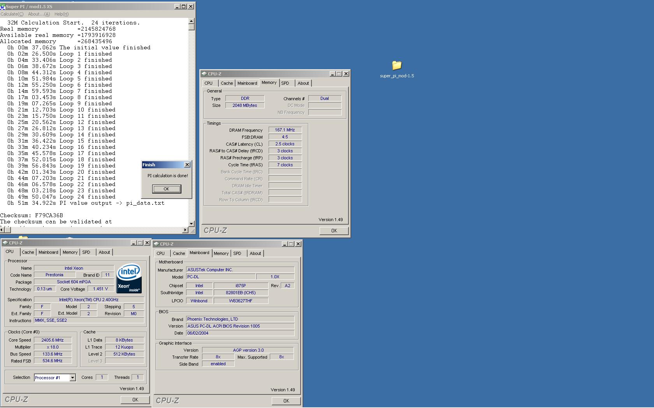Click the BIOS Brand Phoenix Technologies field
The height and width of the screenshot is (408, 654).
point(240,319)
